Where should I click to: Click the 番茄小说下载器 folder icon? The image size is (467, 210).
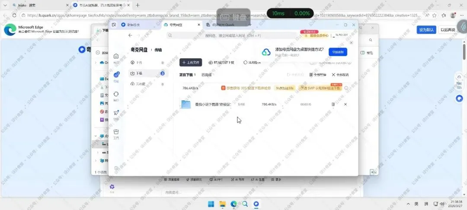click(x=186, y=105)
